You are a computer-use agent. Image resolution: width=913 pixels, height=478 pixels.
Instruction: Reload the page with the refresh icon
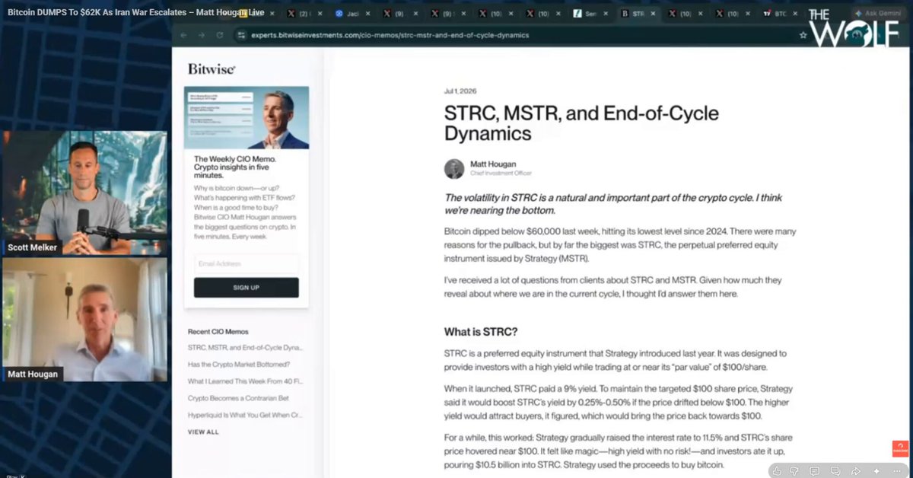point(220,35)
